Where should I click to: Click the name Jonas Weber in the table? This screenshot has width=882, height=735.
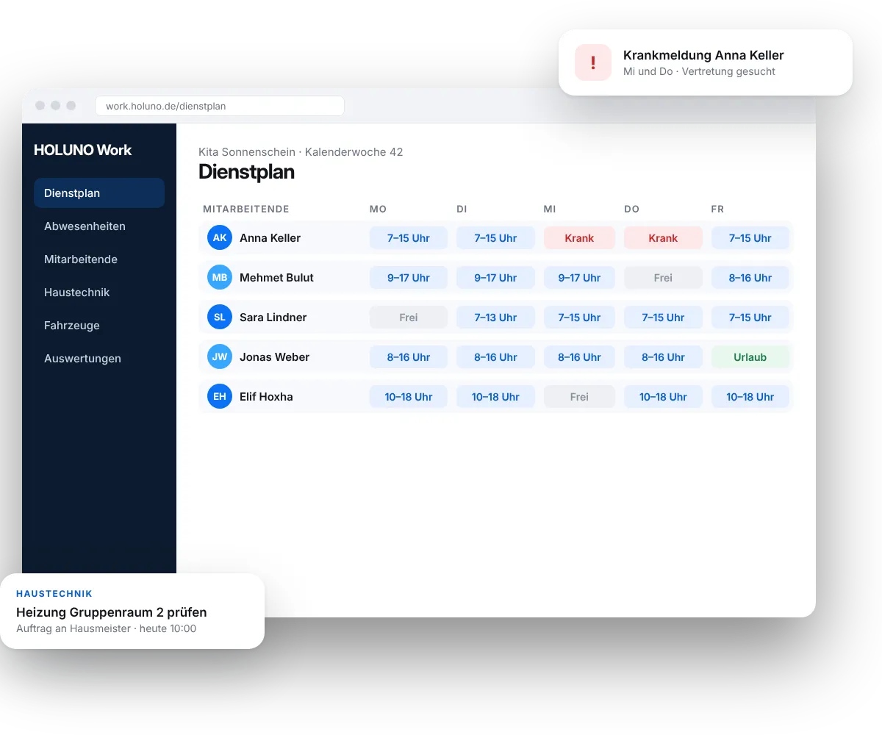274,357
